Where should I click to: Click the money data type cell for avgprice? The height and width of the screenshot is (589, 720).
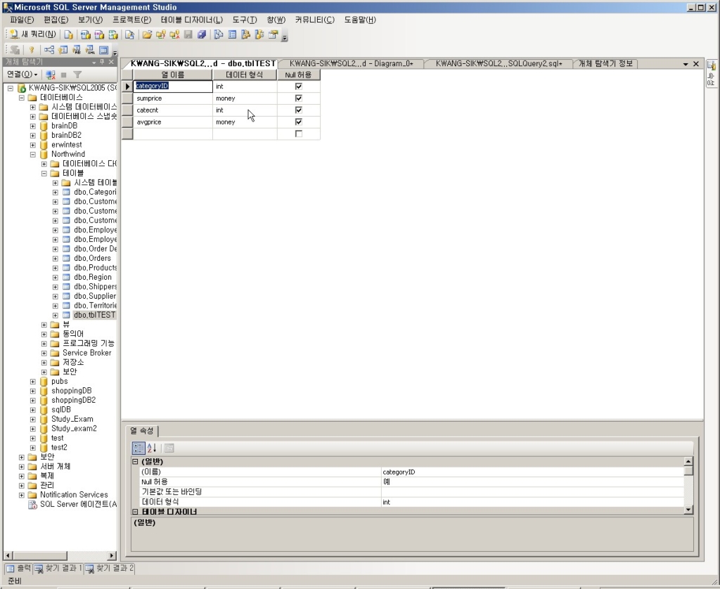click(245, 122)
